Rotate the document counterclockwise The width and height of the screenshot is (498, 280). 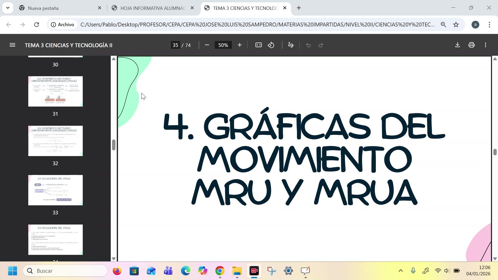pos(271,45)
